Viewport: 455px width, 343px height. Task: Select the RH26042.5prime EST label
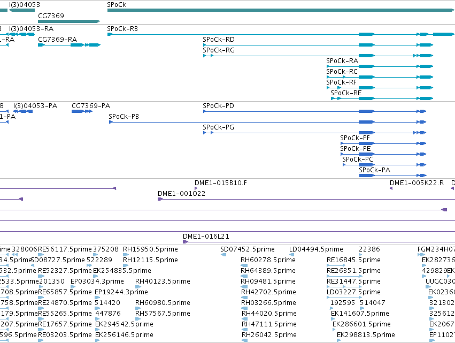[269, 336]
